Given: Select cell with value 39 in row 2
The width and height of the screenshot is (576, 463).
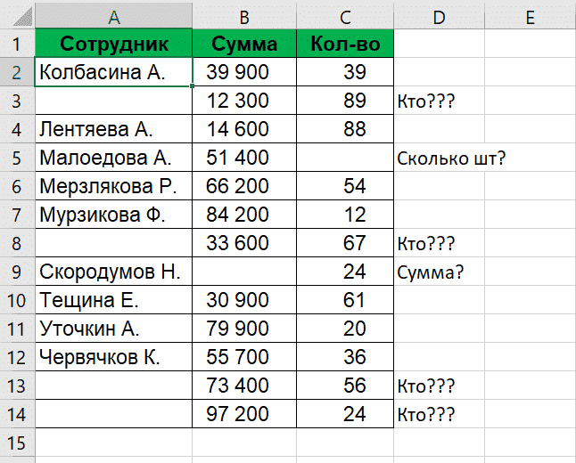Looking at the screenshot, I should pos(345,72).
